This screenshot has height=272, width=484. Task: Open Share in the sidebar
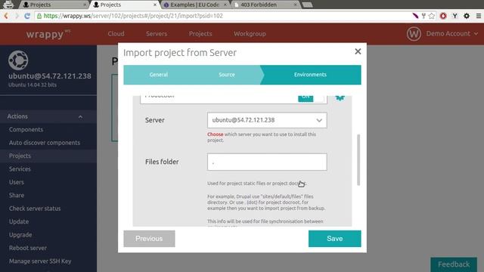click(x=17, y=195)
